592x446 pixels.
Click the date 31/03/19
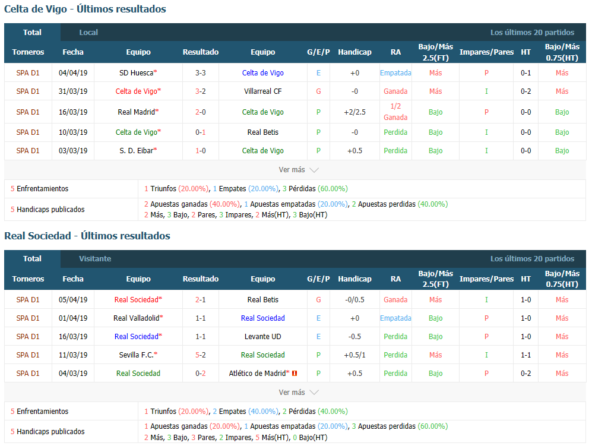pos(73,91)
